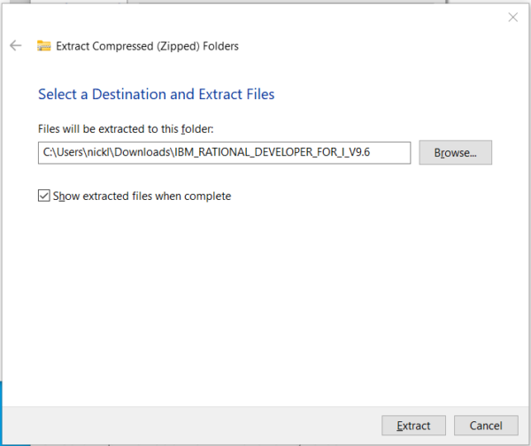Close the Extract Compressed Folders dialog
Viewport: 531px width, 446px height.
(x=512, y=18)
